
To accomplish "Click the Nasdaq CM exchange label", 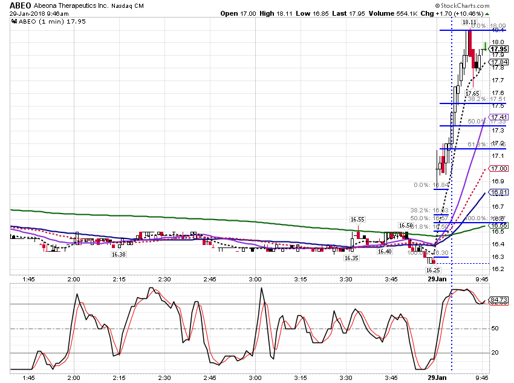I will coord(128,6).
